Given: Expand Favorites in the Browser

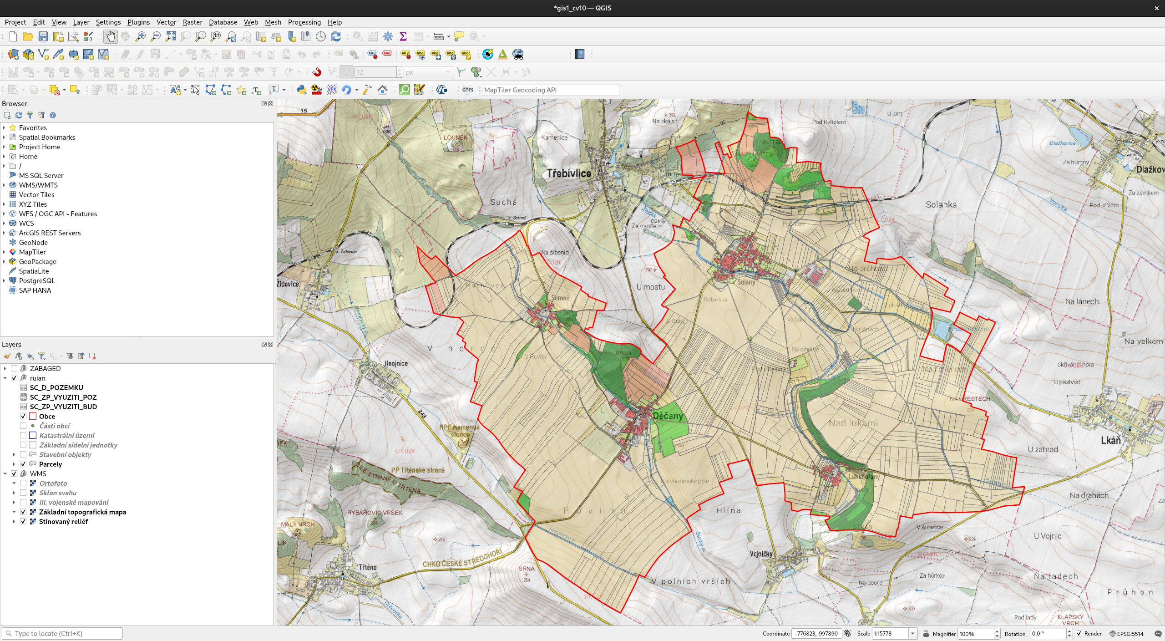Looking at the screenshot, I should point(4,127).
